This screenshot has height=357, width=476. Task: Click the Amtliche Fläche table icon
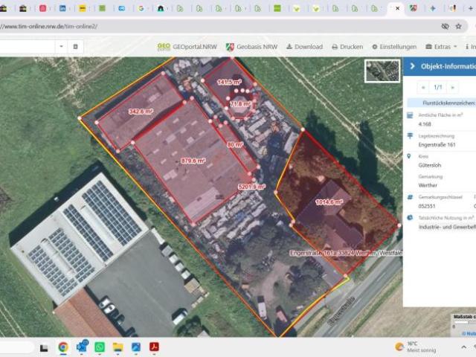[410, 115]
